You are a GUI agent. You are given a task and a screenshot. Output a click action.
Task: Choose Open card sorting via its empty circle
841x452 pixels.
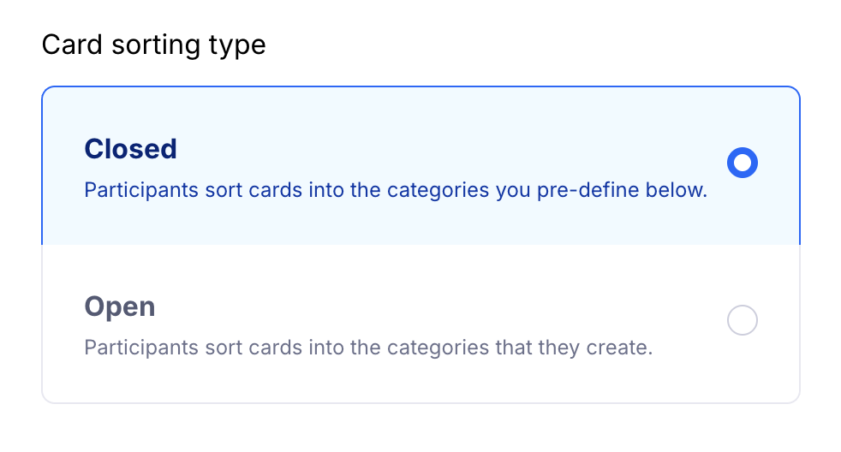[x=742, y=321]
